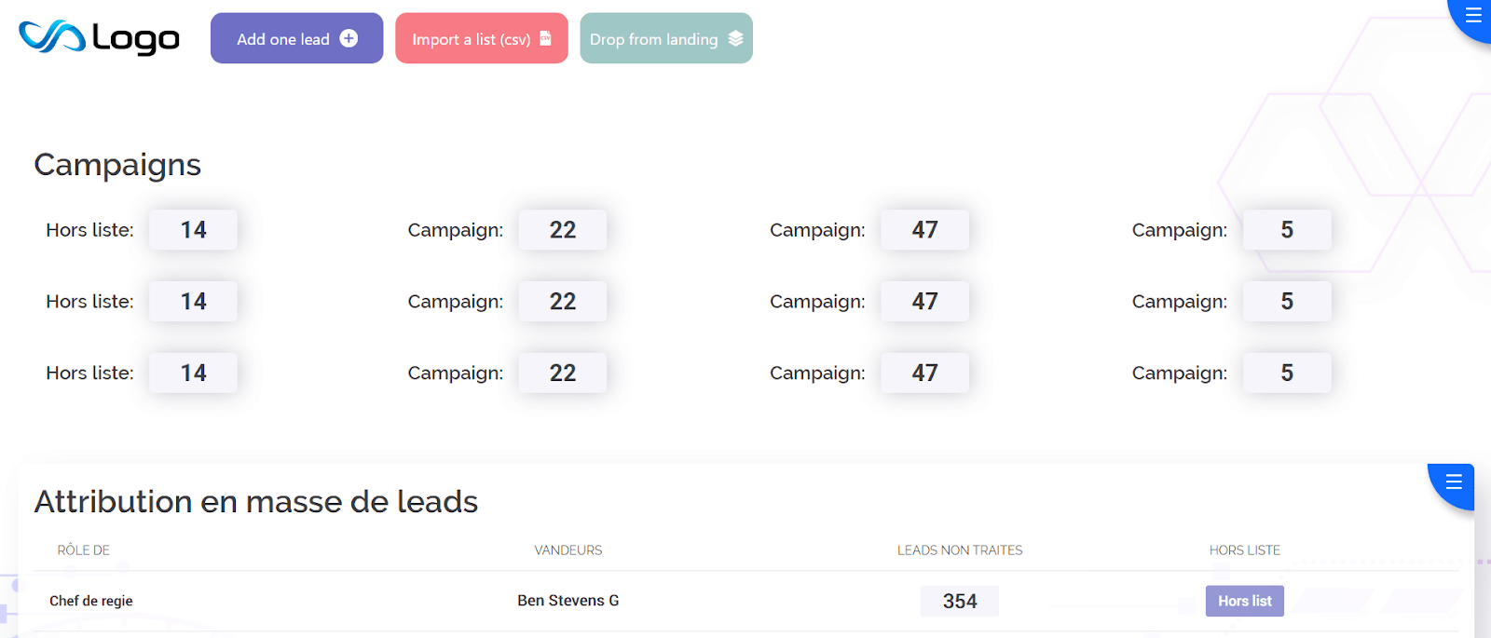This screenshot has width=1491, height=638.
Task: Click the Logo icon in the header
Action: [x=97, y=38]
